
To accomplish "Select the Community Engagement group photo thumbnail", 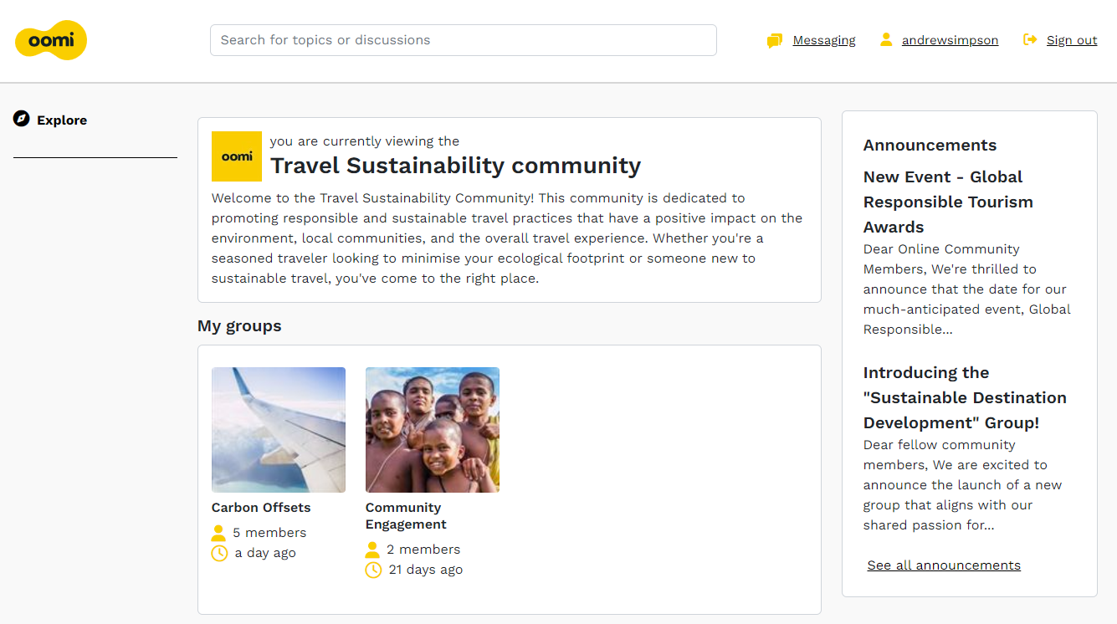I will (433, 430).
